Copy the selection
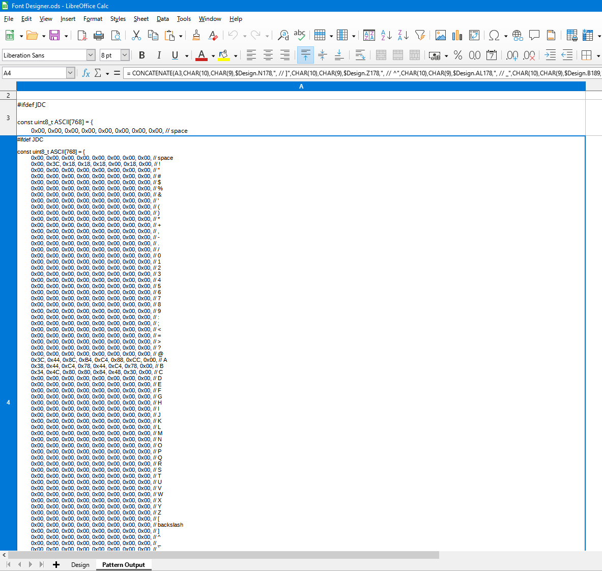Screen dimensions: 602x571 coord(153,36)
